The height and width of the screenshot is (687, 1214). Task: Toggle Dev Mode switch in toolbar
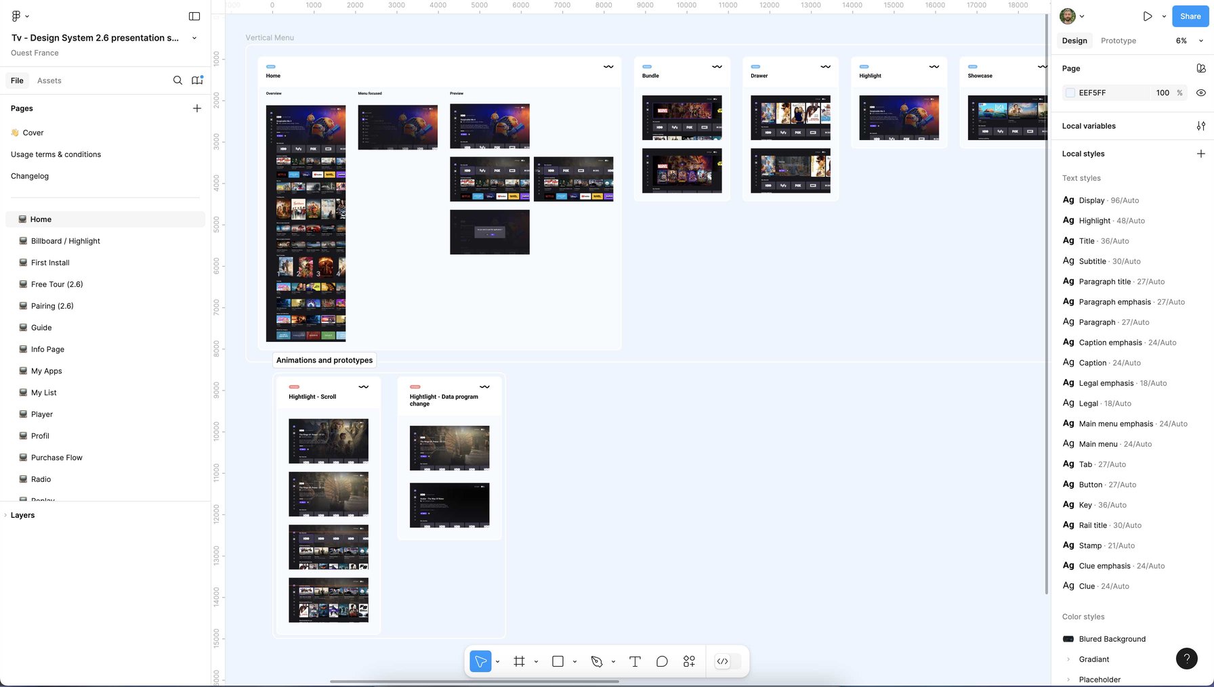click(728, 661)
